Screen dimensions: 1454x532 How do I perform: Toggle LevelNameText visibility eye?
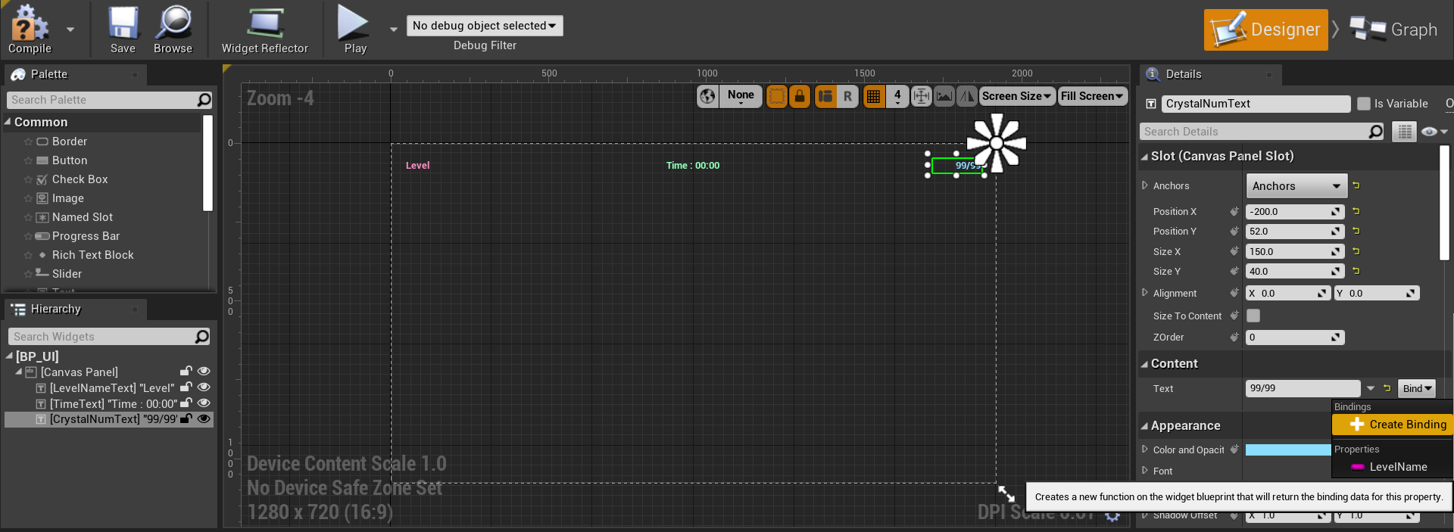point(204,387)
